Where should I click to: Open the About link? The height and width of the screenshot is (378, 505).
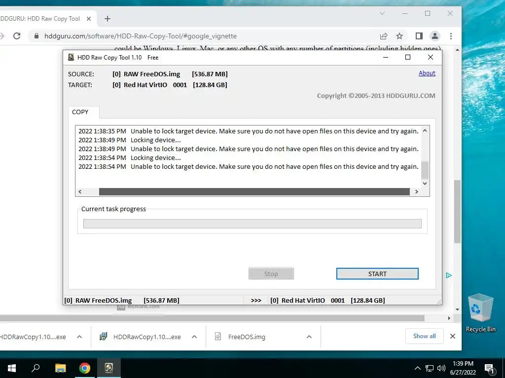[x=427, y=73]
